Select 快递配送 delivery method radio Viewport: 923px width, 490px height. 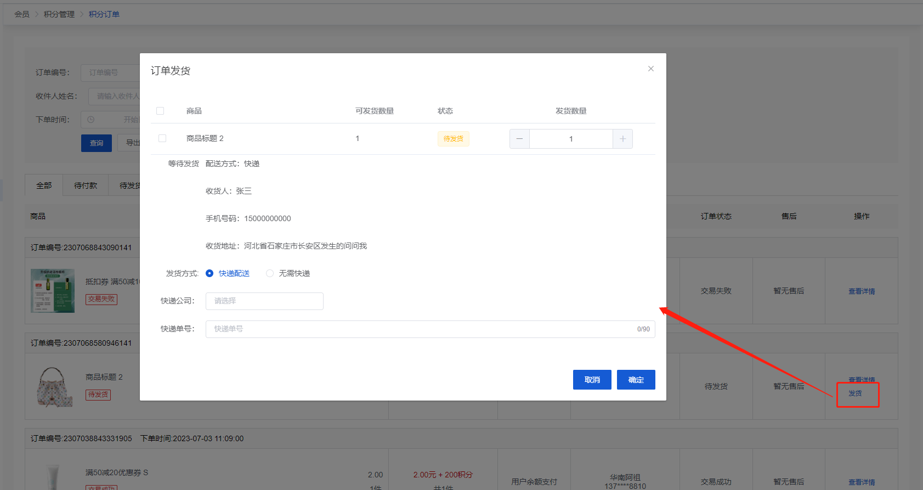209,273
